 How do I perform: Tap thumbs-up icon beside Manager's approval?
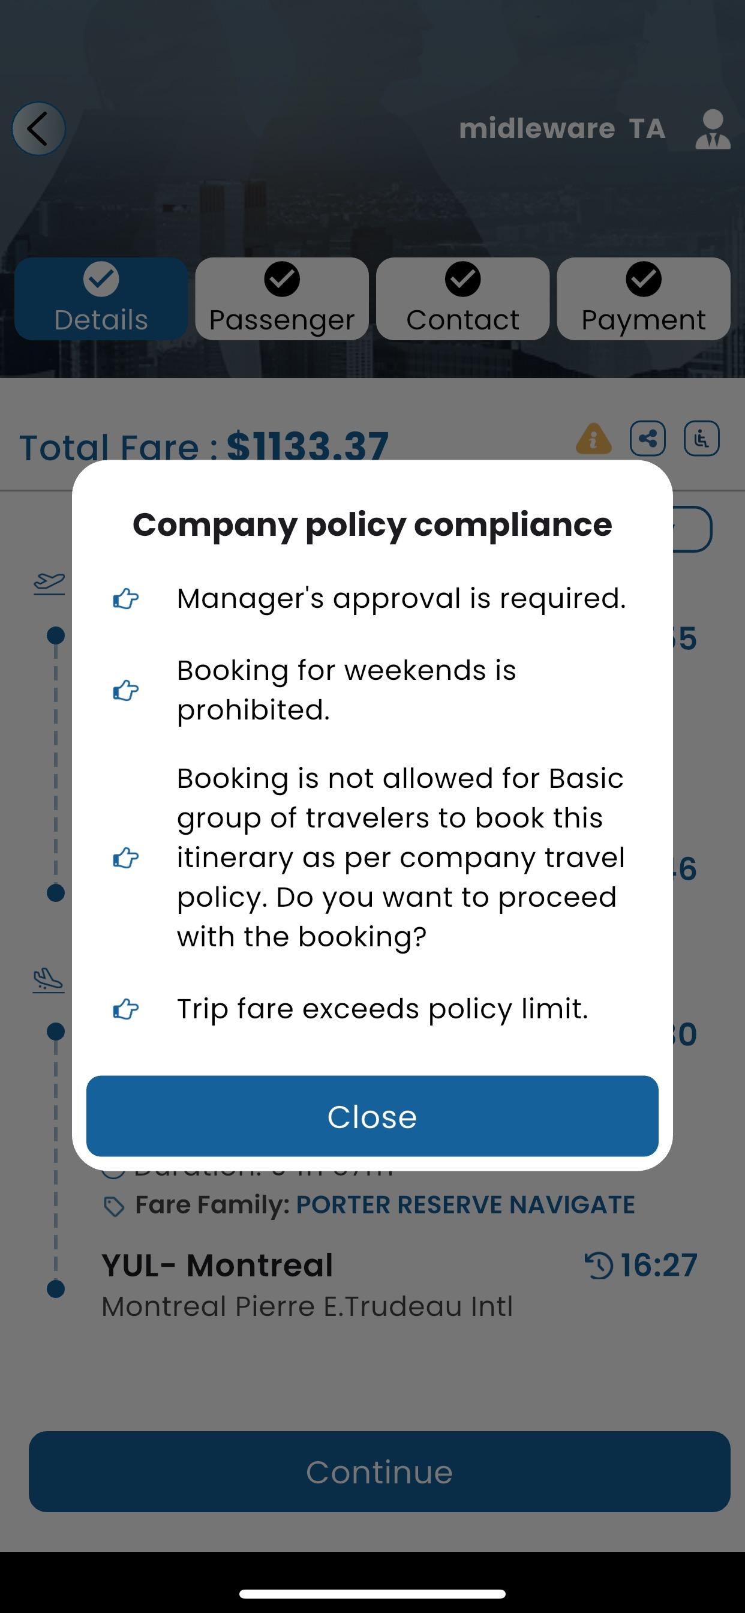(x=125, y=599)
